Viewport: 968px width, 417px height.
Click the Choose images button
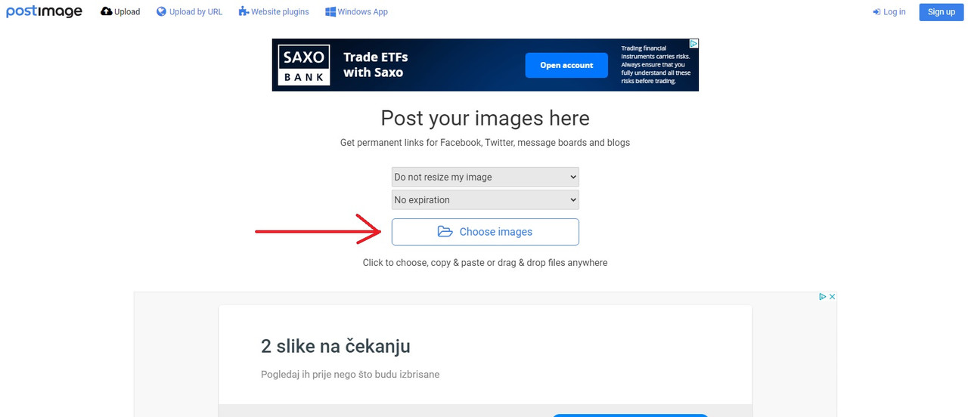486,232
